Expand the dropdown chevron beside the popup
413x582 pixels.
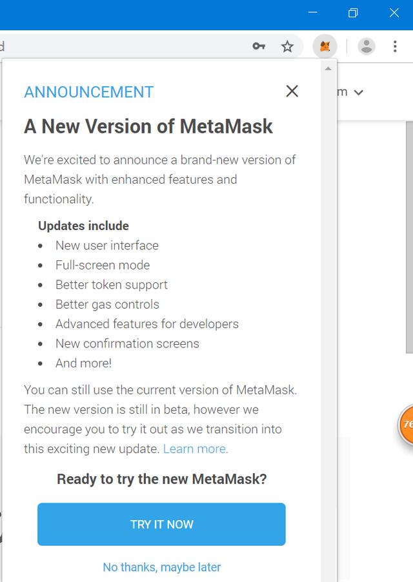(x=358, y=92)
